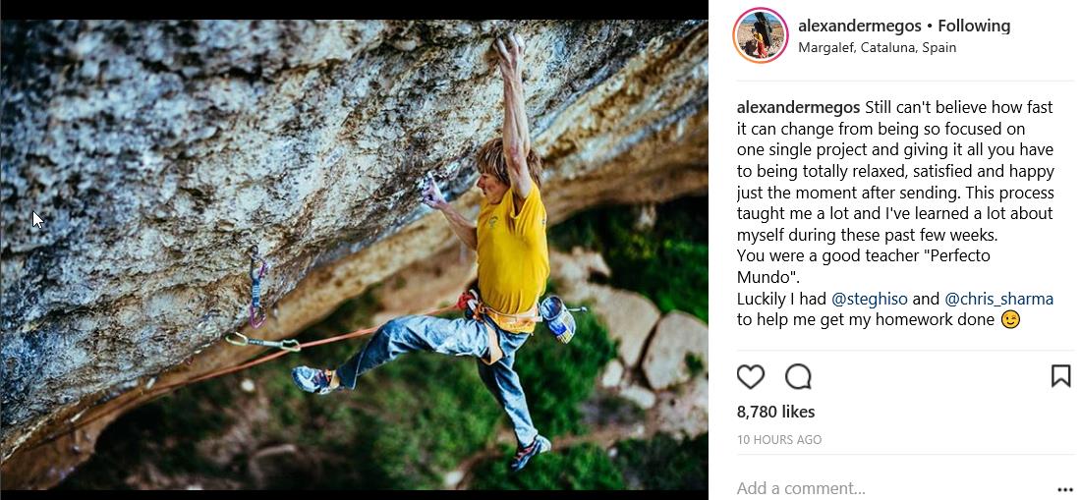Open the @steghiso mention

(x=870, y=299)
